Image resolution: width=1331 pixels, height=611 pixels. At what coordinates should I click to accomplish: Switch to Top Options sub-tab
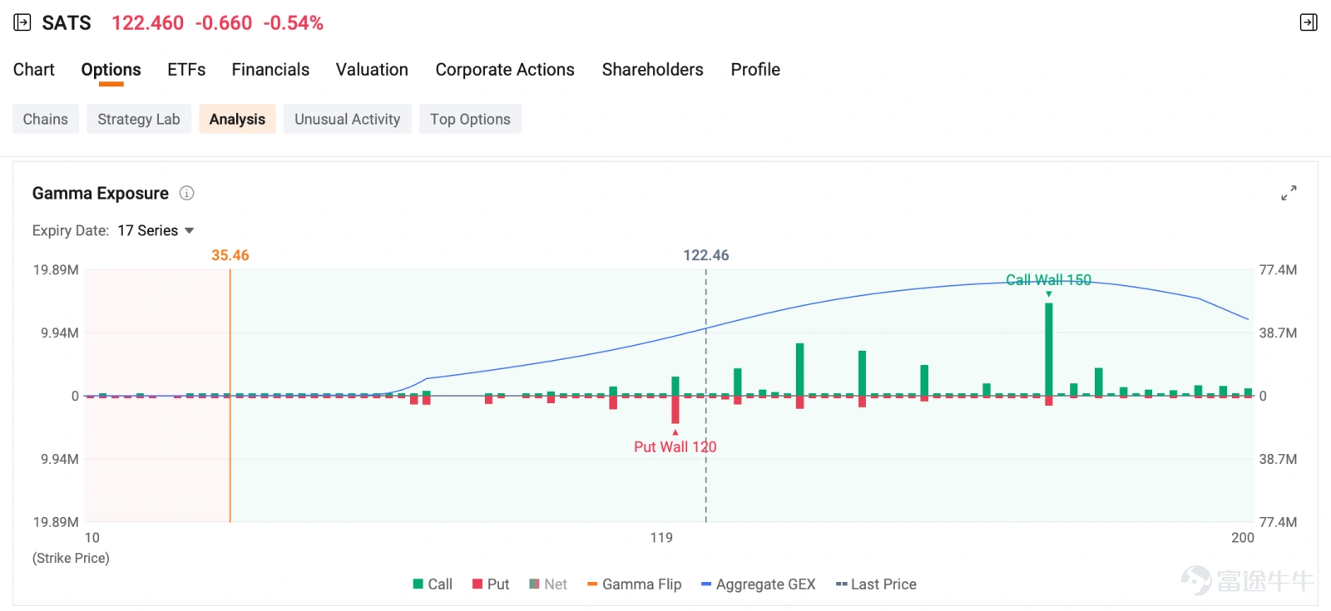pos(470,119)
